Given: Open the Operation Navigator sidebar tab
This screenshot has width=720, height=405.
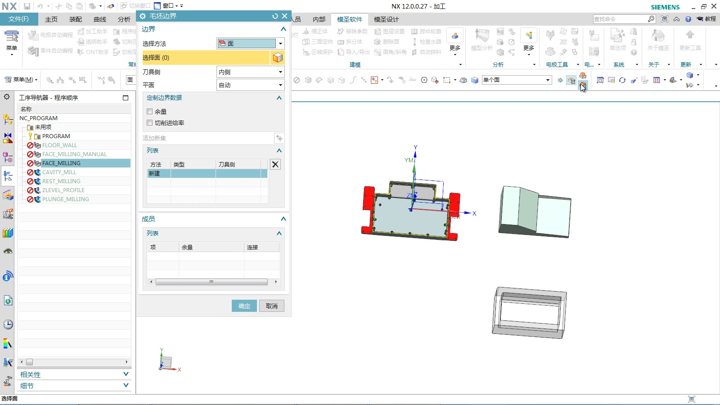Looking at the screenshot, I should click(8, 176).
